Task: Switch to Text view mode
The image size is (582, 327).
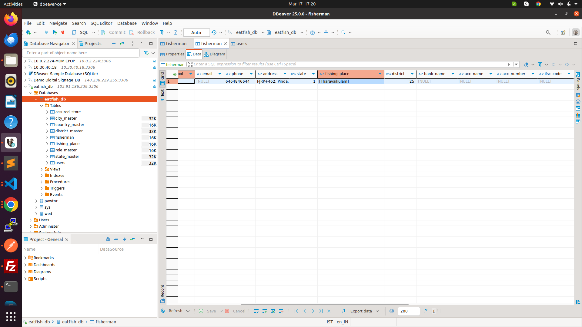Action: pyautogui.click(x=162, y=95)
